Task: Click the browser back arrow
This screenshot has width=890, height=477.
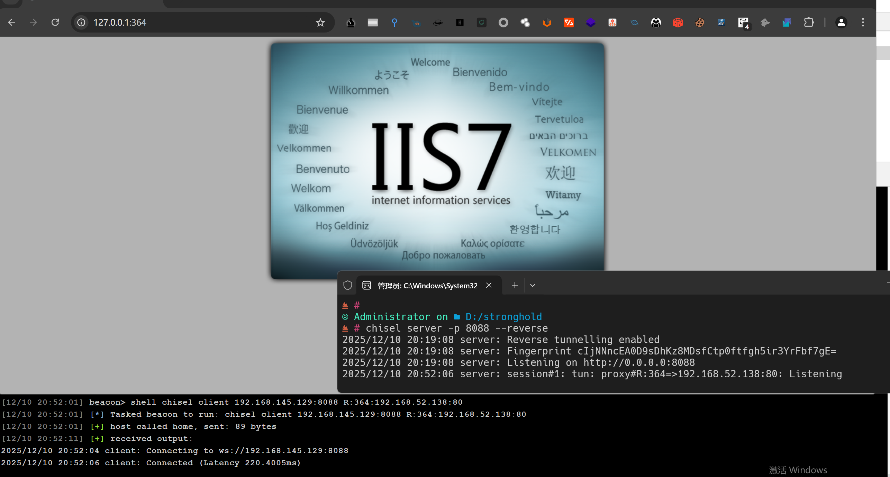Action: [x=12, y=22]
